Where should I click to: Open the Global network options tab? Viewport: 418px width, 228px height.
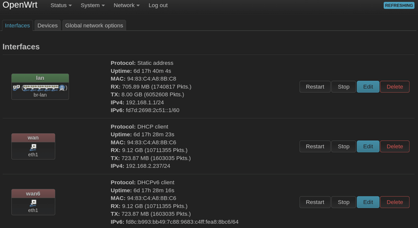coord(94,26)
